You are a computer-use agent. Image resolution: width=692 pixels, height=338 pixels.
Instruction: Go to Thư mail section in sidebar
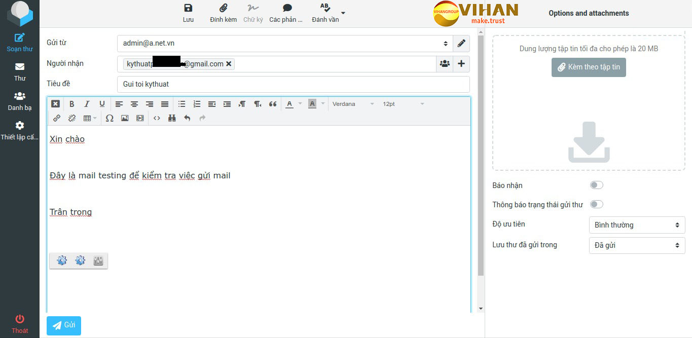[20, 71]
